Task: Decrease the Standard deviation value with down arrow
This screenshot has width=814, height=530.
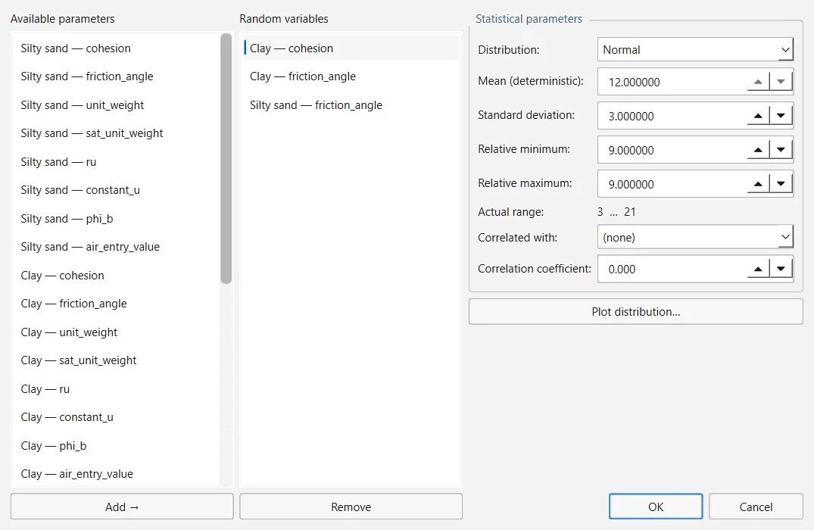Action: (x=781, y=116)
